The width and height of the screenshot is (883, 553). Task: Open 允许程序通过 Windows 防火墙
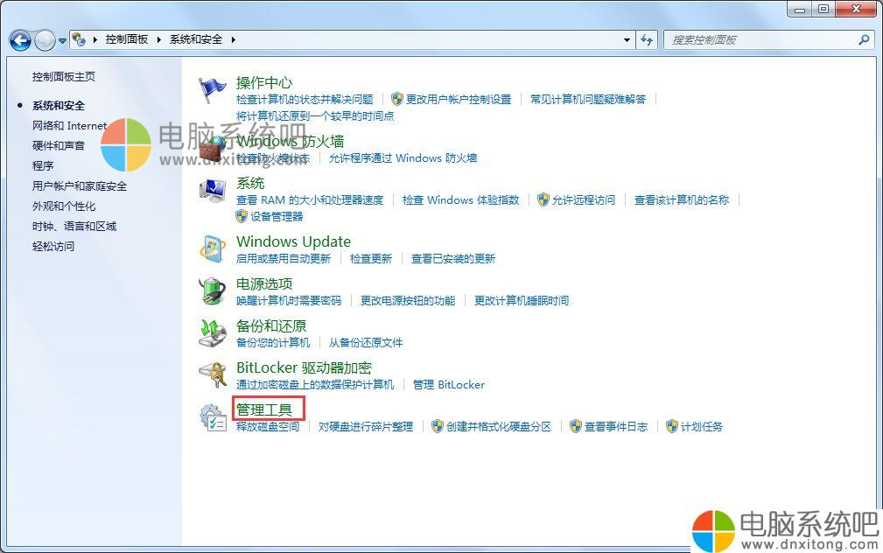[403, 158]
